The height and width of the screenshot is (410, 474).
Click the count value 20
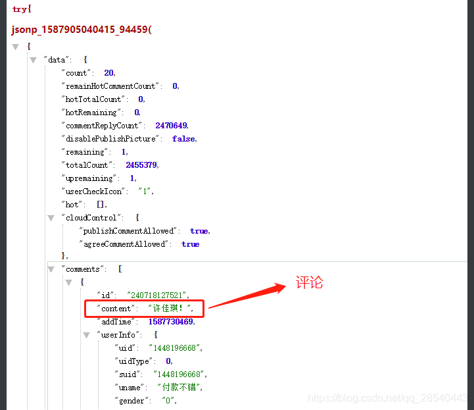point(108,73)
